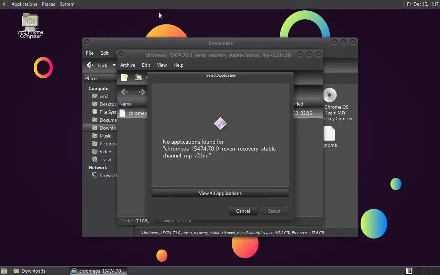This screenshot has height=275, width=440.
Task: Open the Places menu in top panel
Action: pos(48,4)
